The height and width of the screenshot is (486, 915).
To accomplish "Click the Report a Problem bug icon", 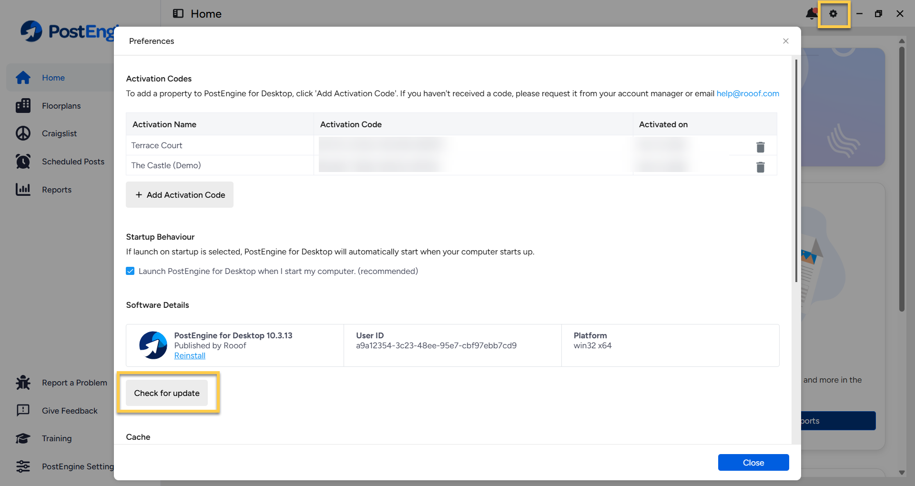I will (x=23, y=383).
